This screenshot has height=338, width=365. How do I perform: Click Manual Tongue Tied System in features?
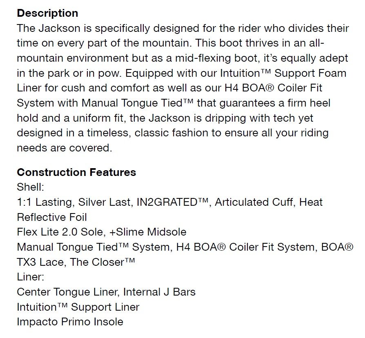point(94,247)
